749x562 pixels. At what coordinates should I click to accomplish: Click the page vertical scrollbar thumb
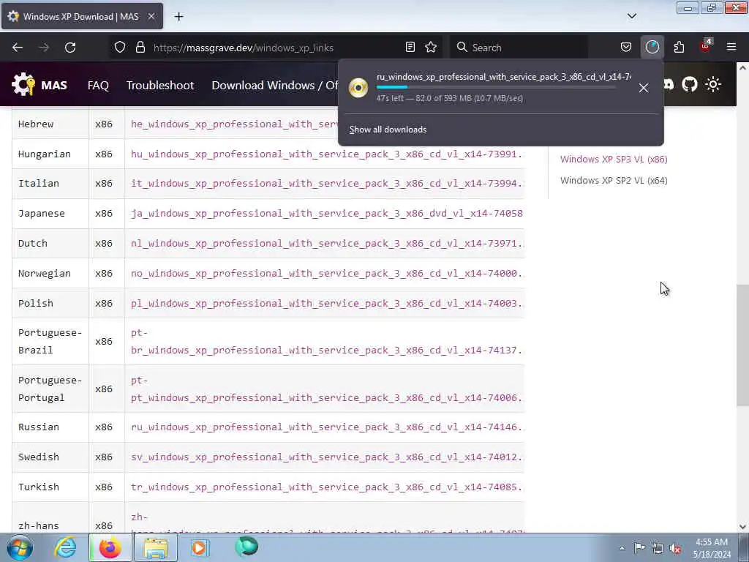[742, 345]
